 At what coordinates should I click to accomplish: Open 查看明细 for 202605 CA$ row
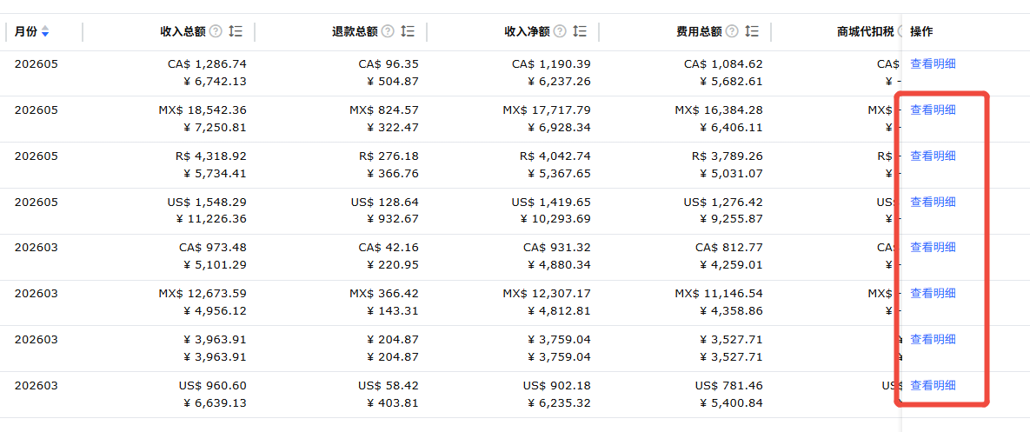click(x=933, y=63)
